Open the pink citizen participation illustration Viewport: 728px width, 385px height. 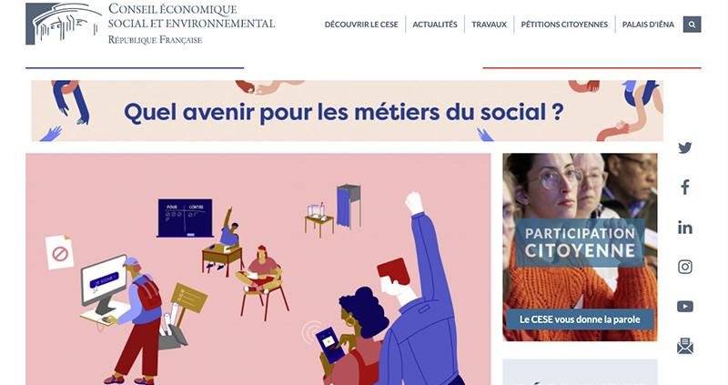(x=258, y=268)
